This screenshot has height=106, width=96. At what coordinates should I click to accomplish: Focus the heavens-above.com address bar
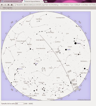[x=55, y=5]
